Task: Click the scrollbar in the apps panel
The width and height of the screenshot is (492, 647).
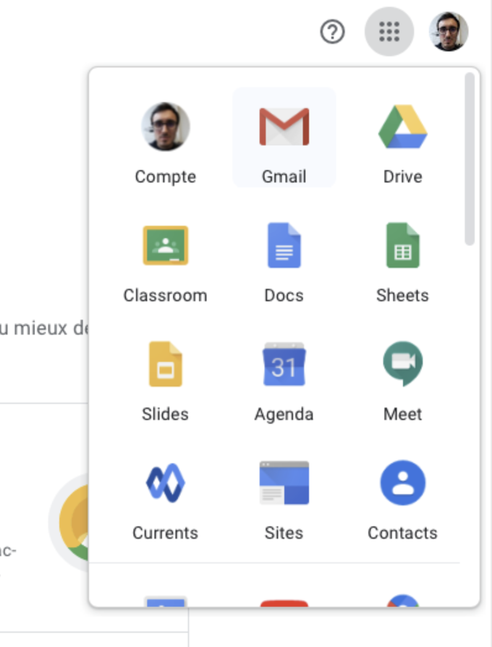Action: tap(469, 159)
